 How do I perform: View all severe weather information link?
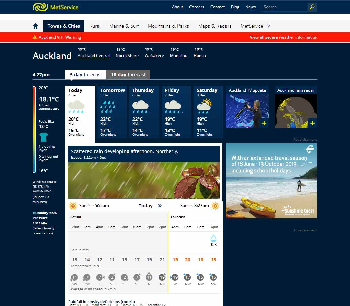tap(283, 37)
